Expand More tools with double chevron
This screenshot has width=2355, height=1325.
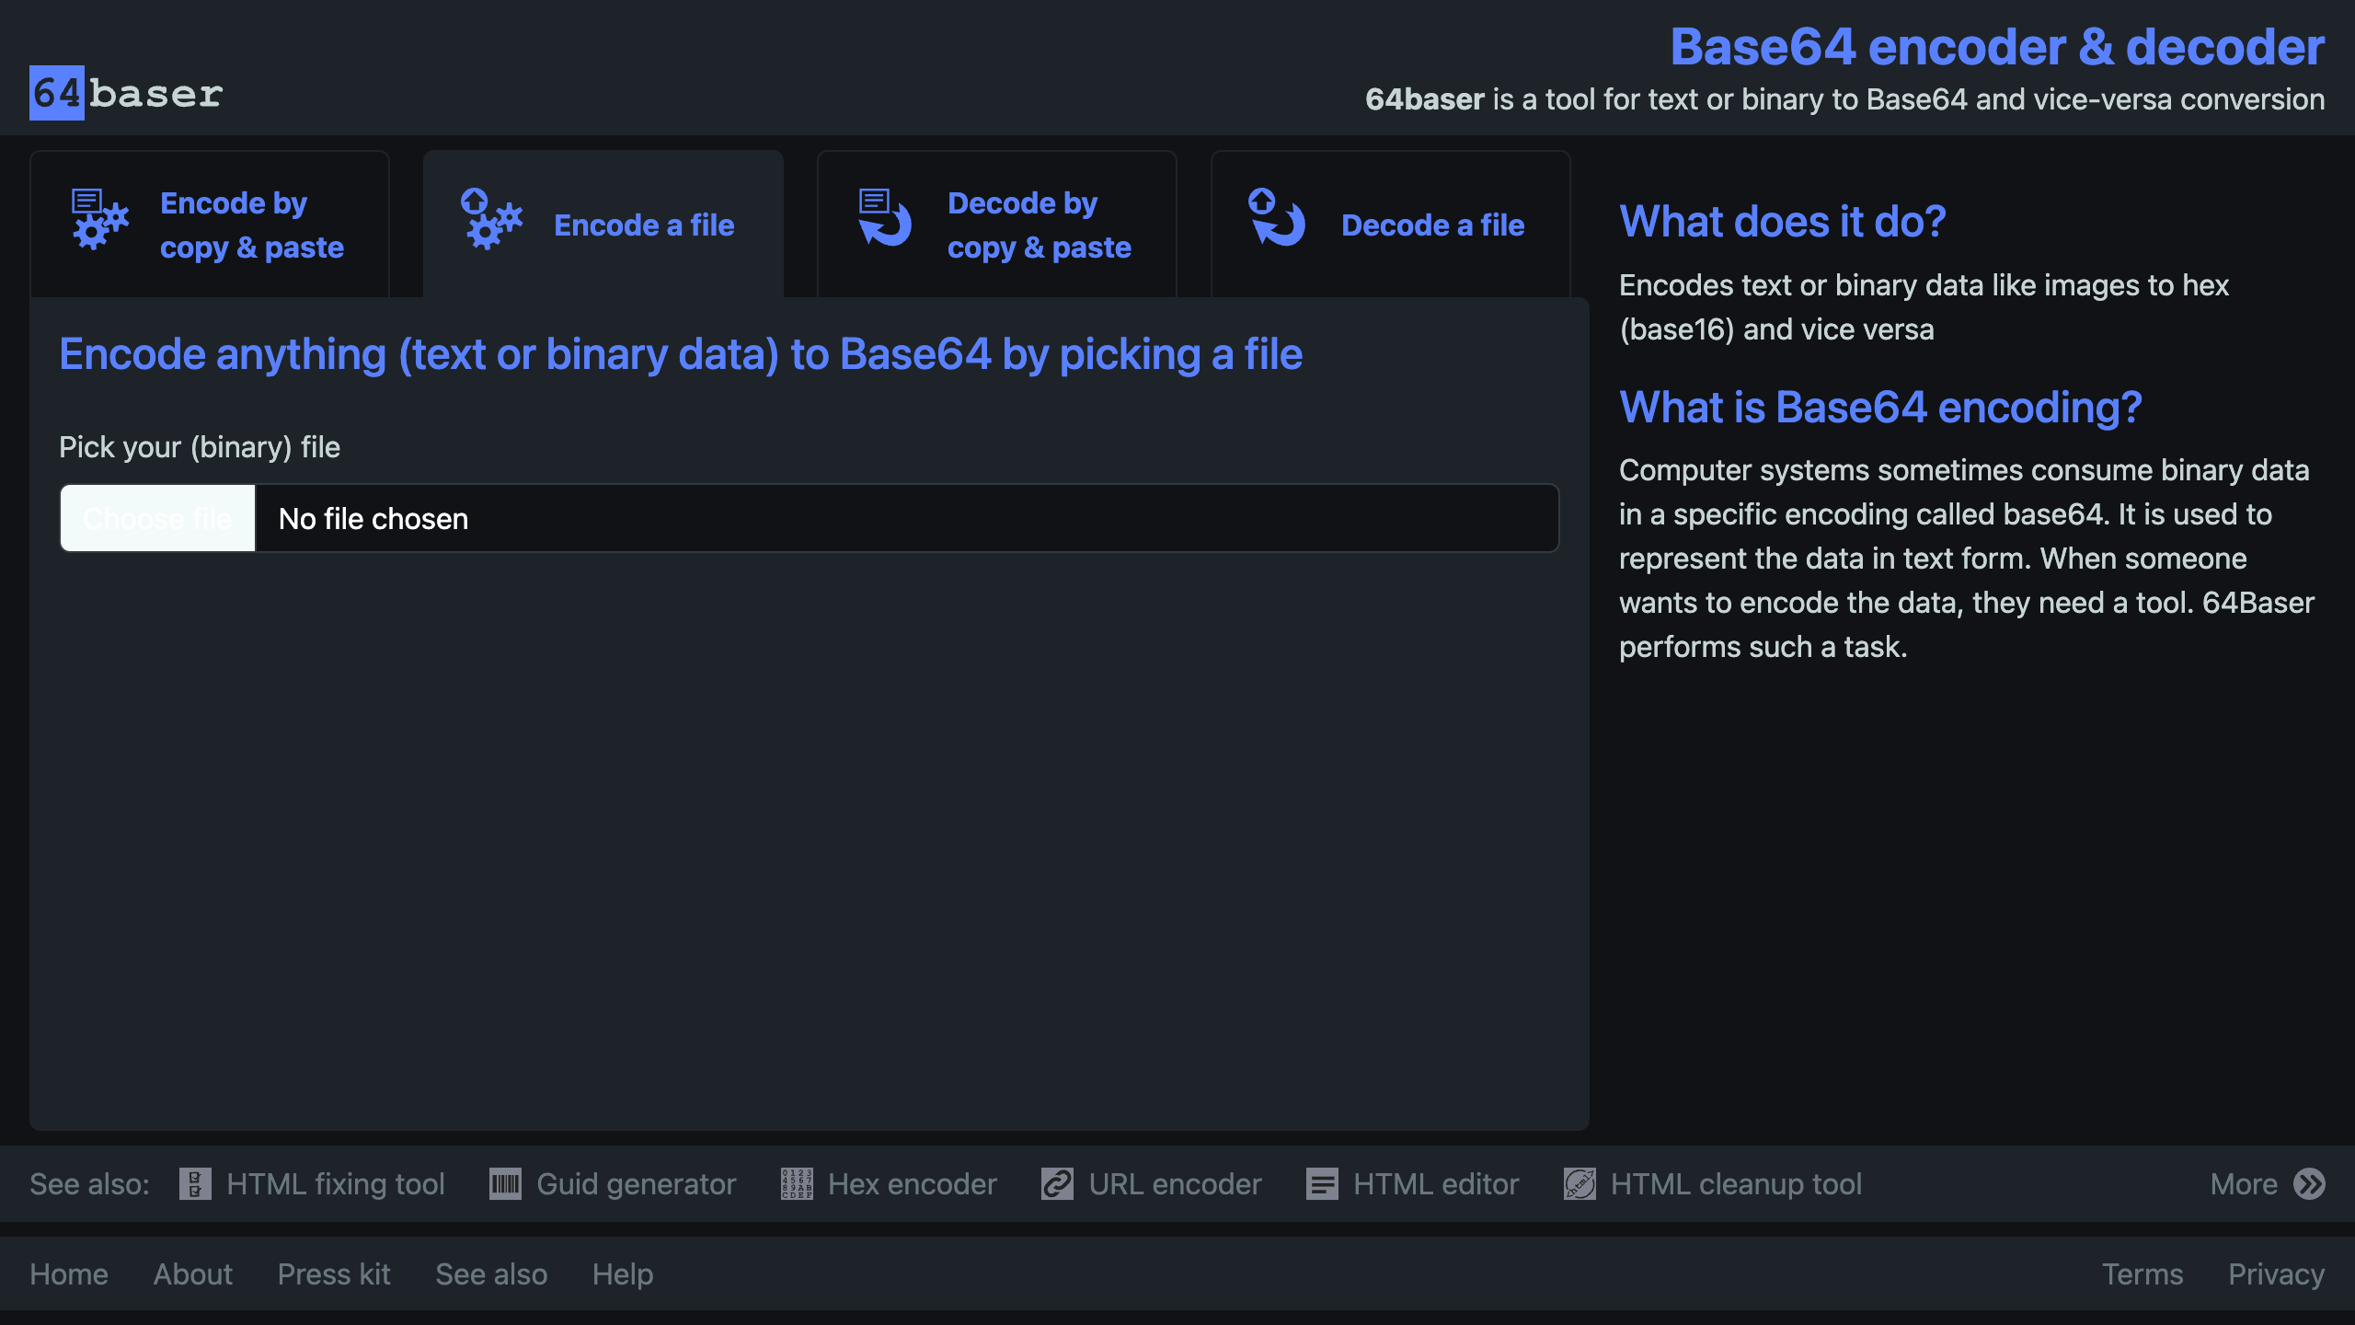2309,1183
